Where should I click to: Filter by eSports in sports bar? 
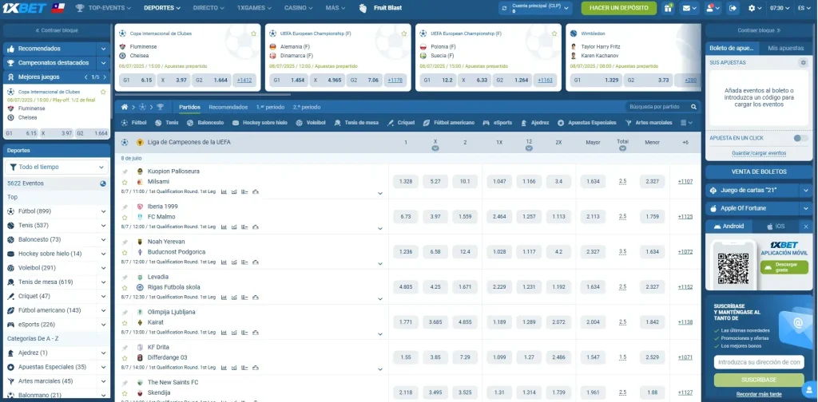tap(498, 123)
